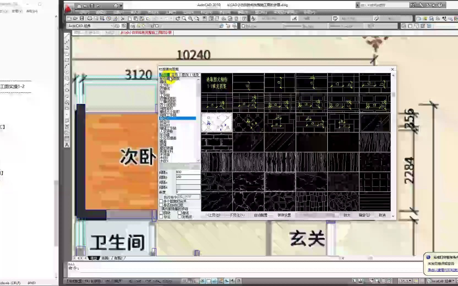Check the 是否自动归层 option
Viewport: 458px width, 286px height.
click(161, 205)
